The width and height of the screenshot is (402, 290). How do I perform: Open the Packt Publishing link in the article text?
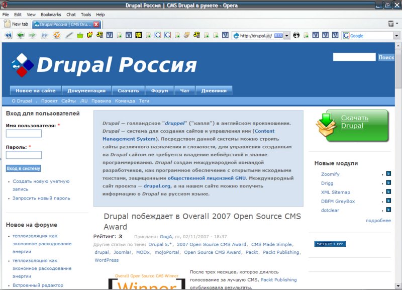click(278, 280)
